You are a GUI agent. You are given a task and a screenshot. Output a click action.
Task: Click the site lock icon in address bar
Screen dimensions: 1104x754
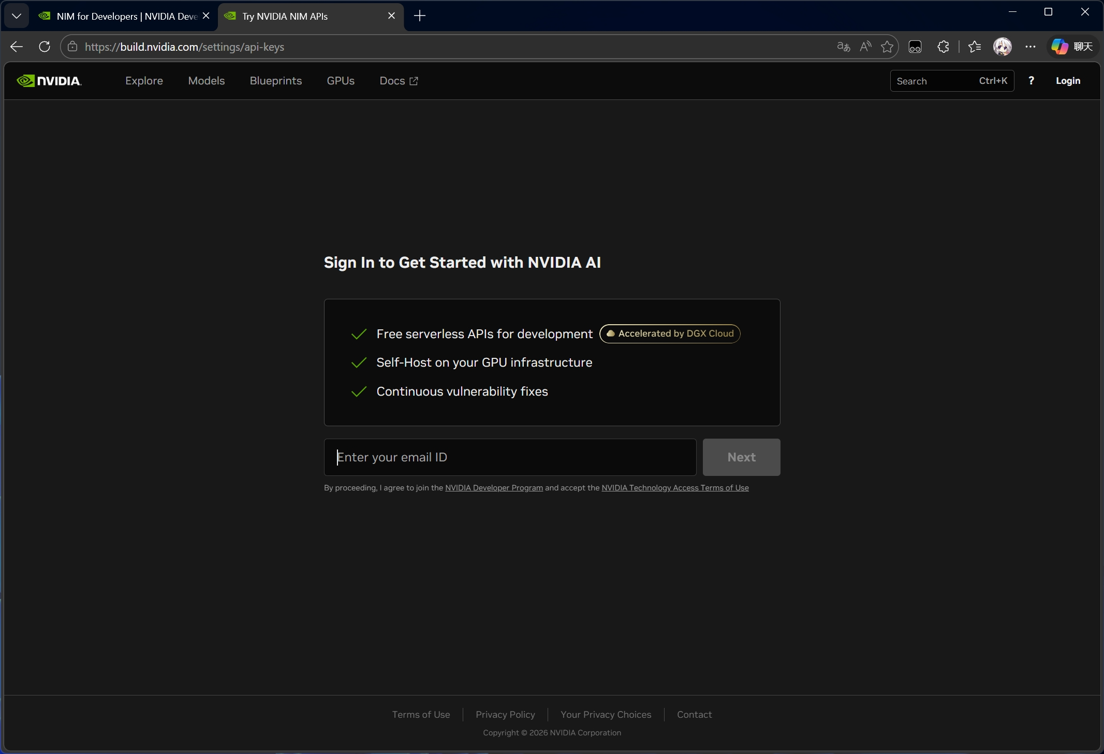coord(72,47)
